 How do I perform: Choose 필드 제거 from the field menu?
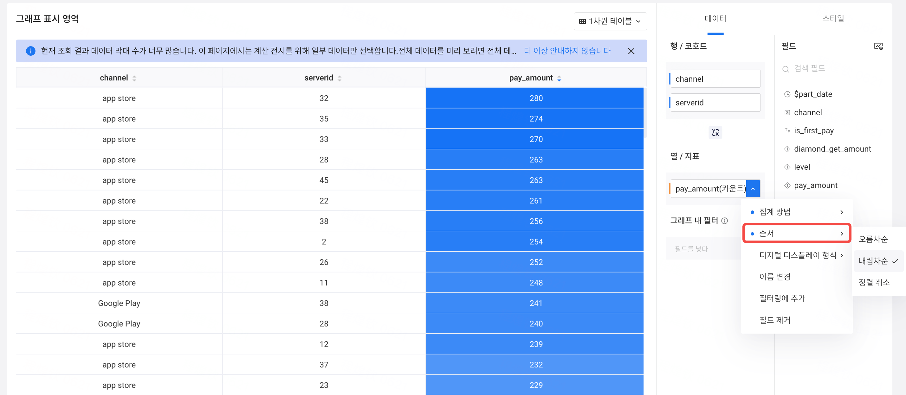click(797, 320)
